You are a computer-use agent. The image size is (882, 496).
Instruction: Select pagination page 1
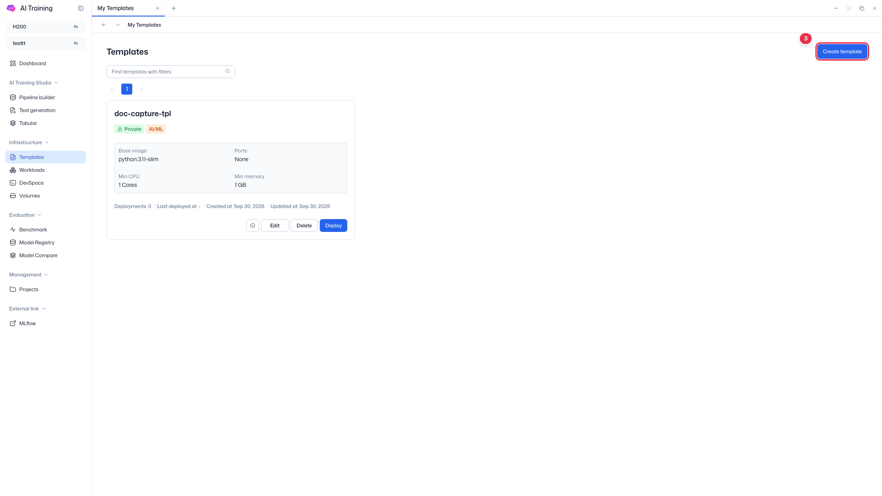pyautogui.click(x=127, y=89)
